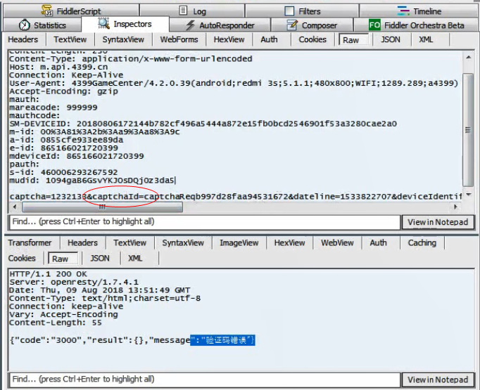Open the FiddlerScript tab
The width and height of the screenshot is (480, 390).
click(x=71, y=11)
